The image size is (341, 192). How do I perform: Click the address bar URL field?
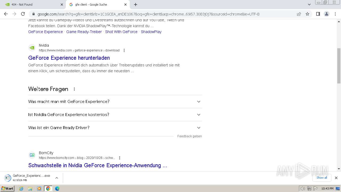click(x=148, y=14)
